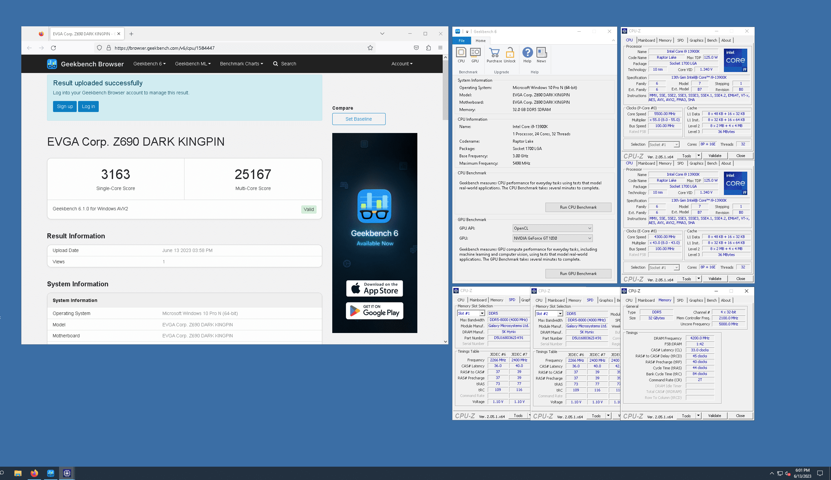Close the EVGA Corp. Z690 browser tab

(x=119, y=34)
